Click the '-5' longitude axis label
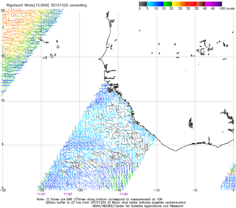 (195, 190)
